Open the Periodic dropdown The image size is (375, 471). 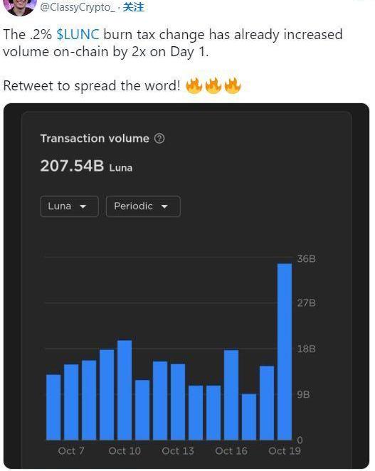pyautogui.click(x=143, y=206)
